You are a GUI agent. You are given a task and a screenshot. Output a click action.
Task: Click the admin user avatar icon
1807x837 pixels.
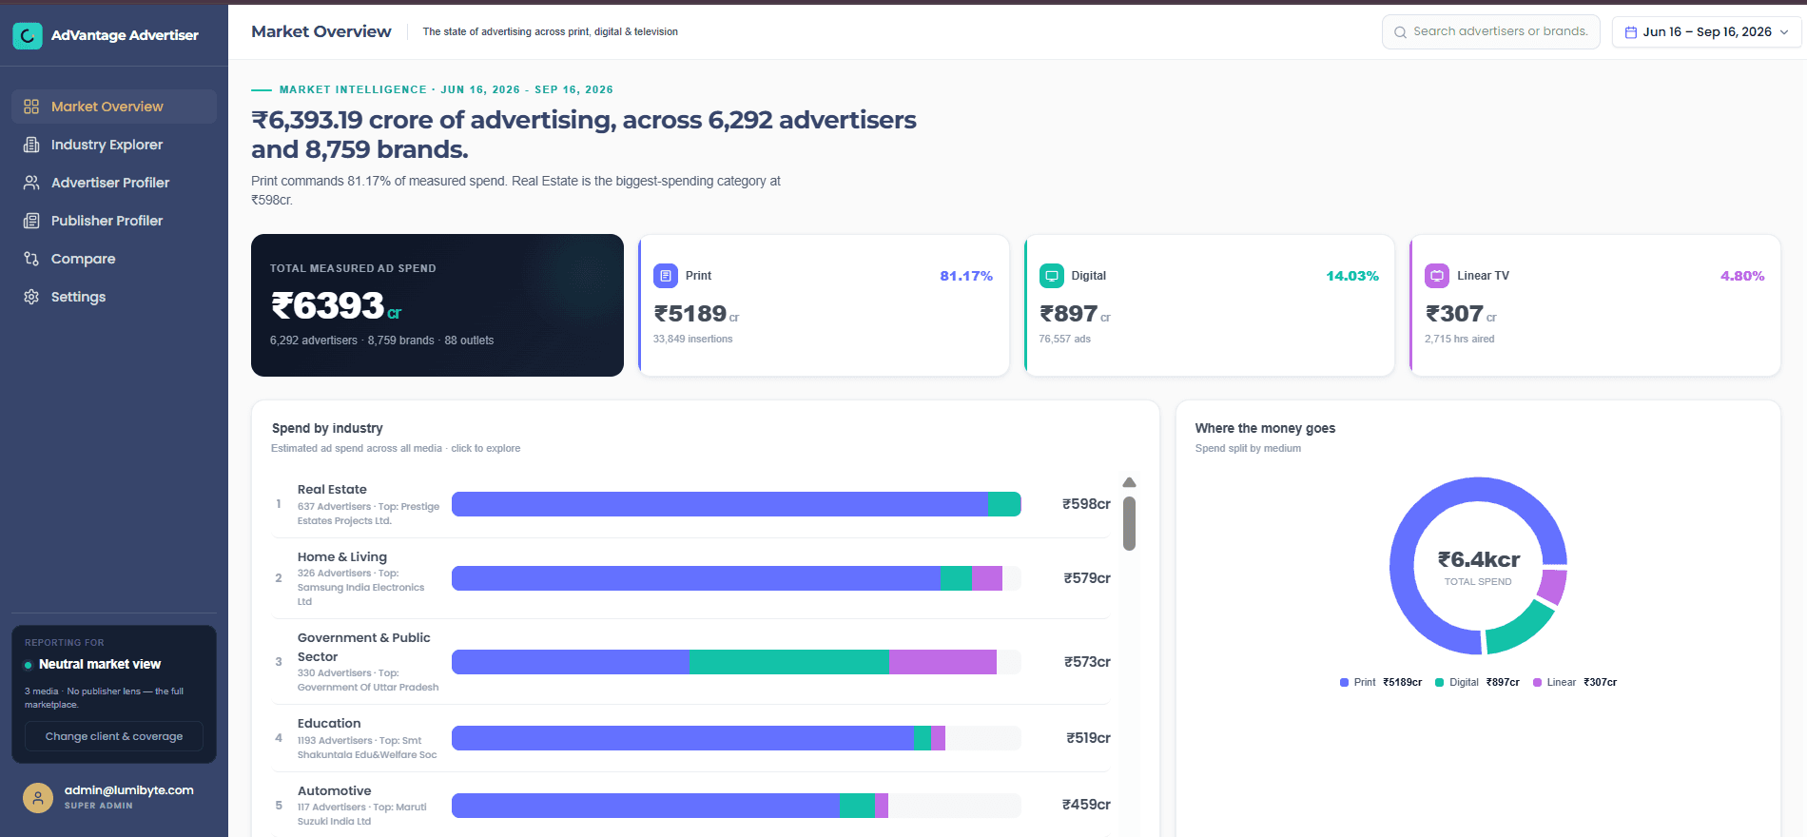click(x=38, y=797)
